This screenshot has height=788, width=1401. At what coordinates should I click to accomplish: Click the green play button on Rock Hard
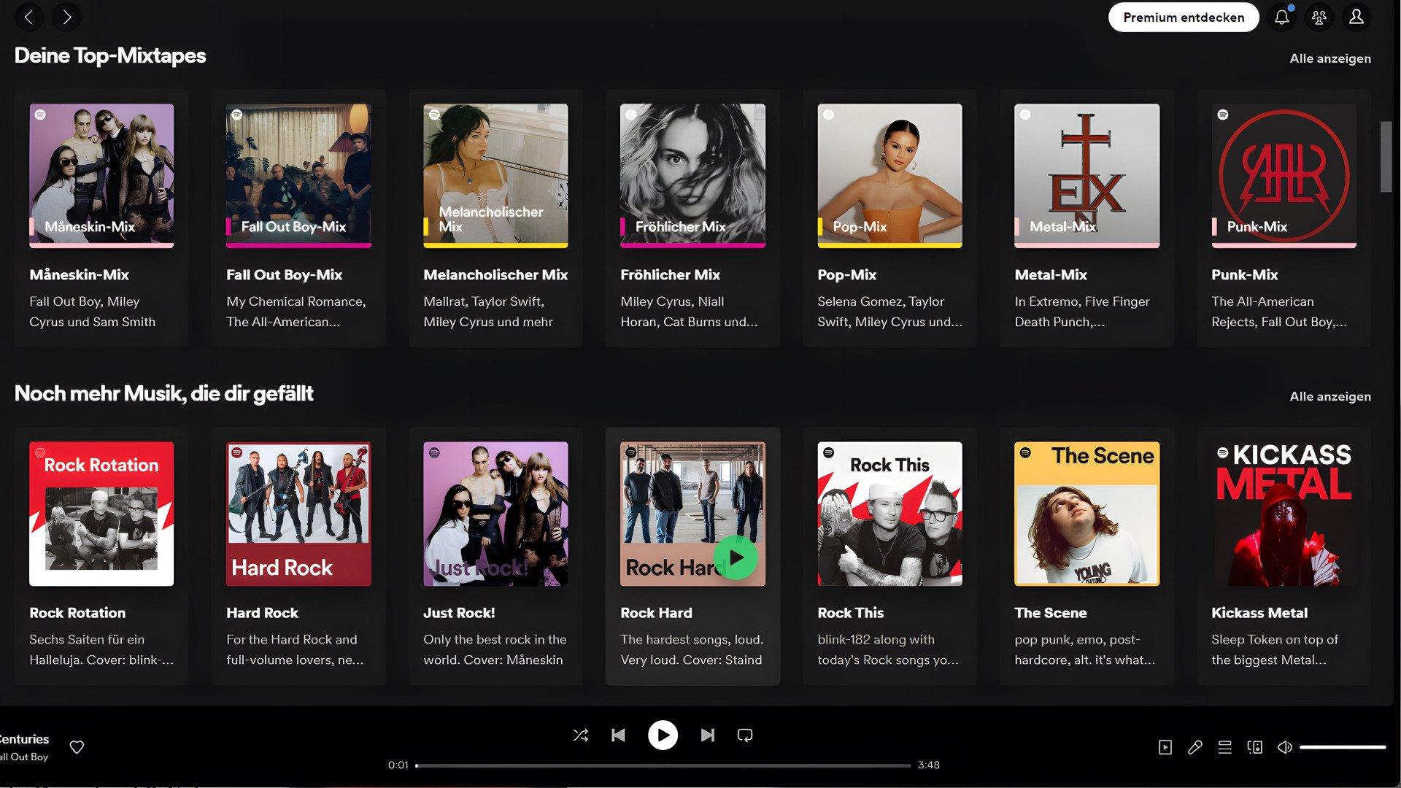tap(736, 558)
